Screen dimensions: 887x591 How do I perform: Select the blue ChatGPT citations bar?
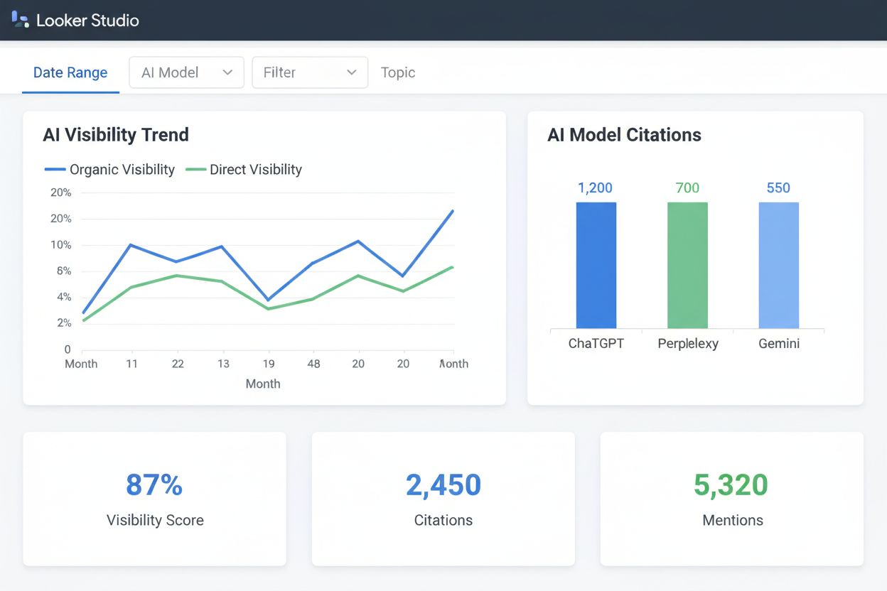596,266
